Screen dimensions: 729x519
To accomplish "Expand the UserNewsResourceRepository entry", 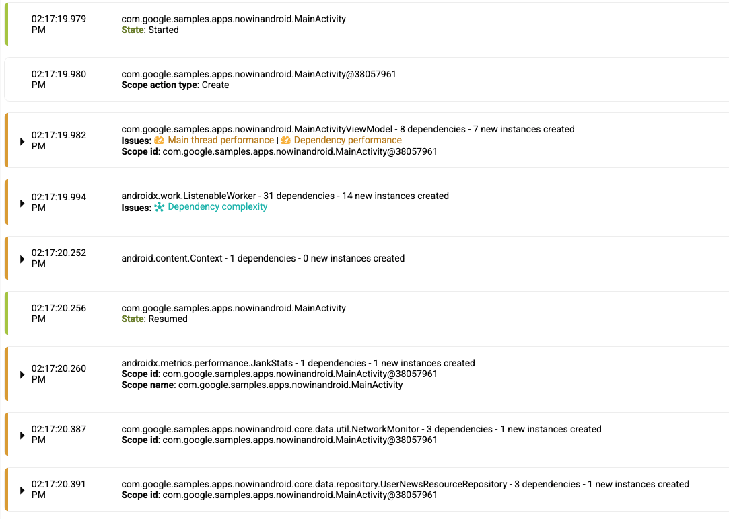I will [22, 489].
